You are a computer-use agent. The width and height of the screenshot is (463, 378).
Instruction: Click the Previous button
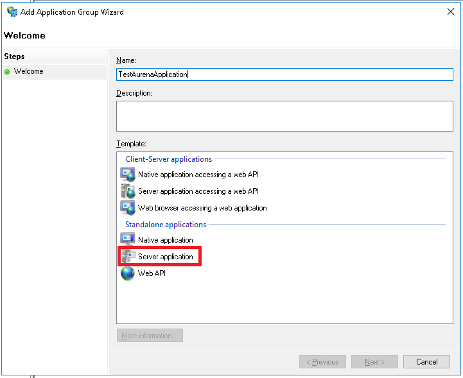tap(322, 362)
